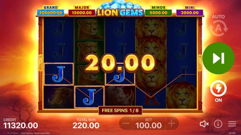Select the Minor jackpot 5000.00 panel

(x=159, y=11)
